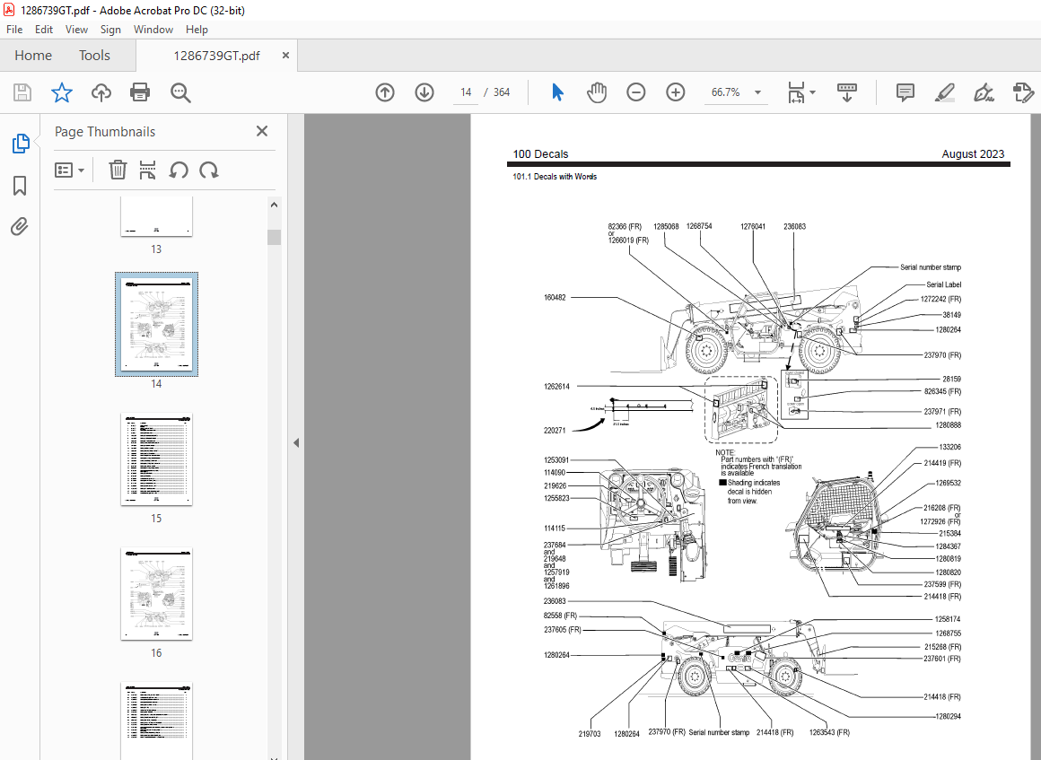Delete selected pages with trash icon
The image size is (1041, 760).
click(118, 170)
